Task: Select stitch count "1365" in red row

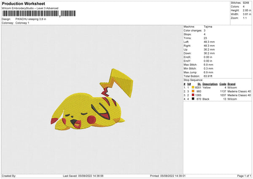Action: pos(198,95)
